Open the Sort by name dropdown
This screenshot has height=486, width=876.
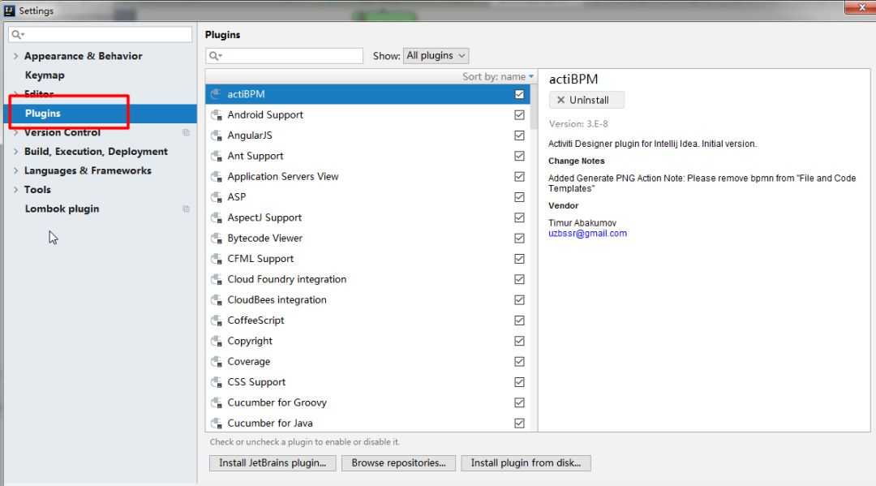pos(498,76)
